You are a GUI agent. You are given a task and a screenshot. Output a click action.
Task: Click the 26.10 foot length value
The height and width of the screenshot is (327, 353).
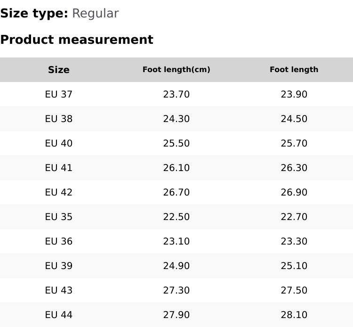tap(176, 168)
